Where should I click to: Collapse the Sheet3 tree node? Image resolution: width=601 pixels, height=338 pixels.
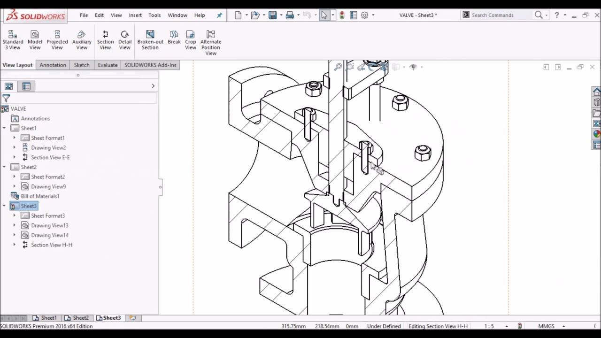[5, 206]
